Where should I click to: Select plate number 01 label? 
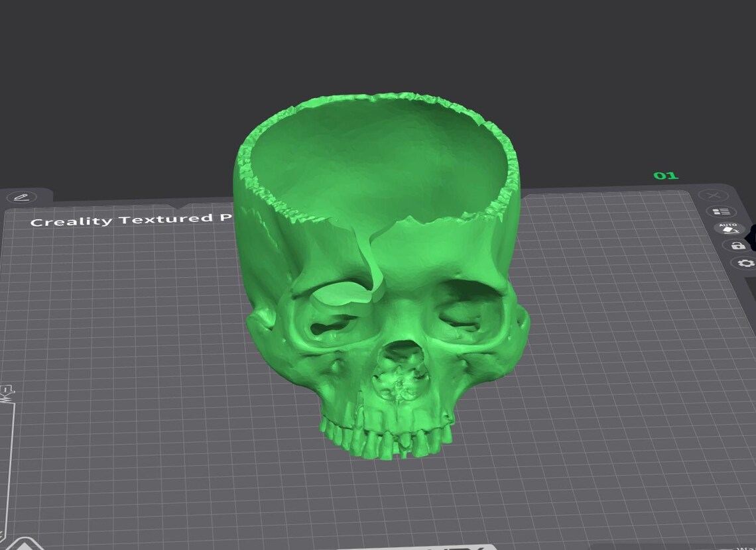coord(666,176)
